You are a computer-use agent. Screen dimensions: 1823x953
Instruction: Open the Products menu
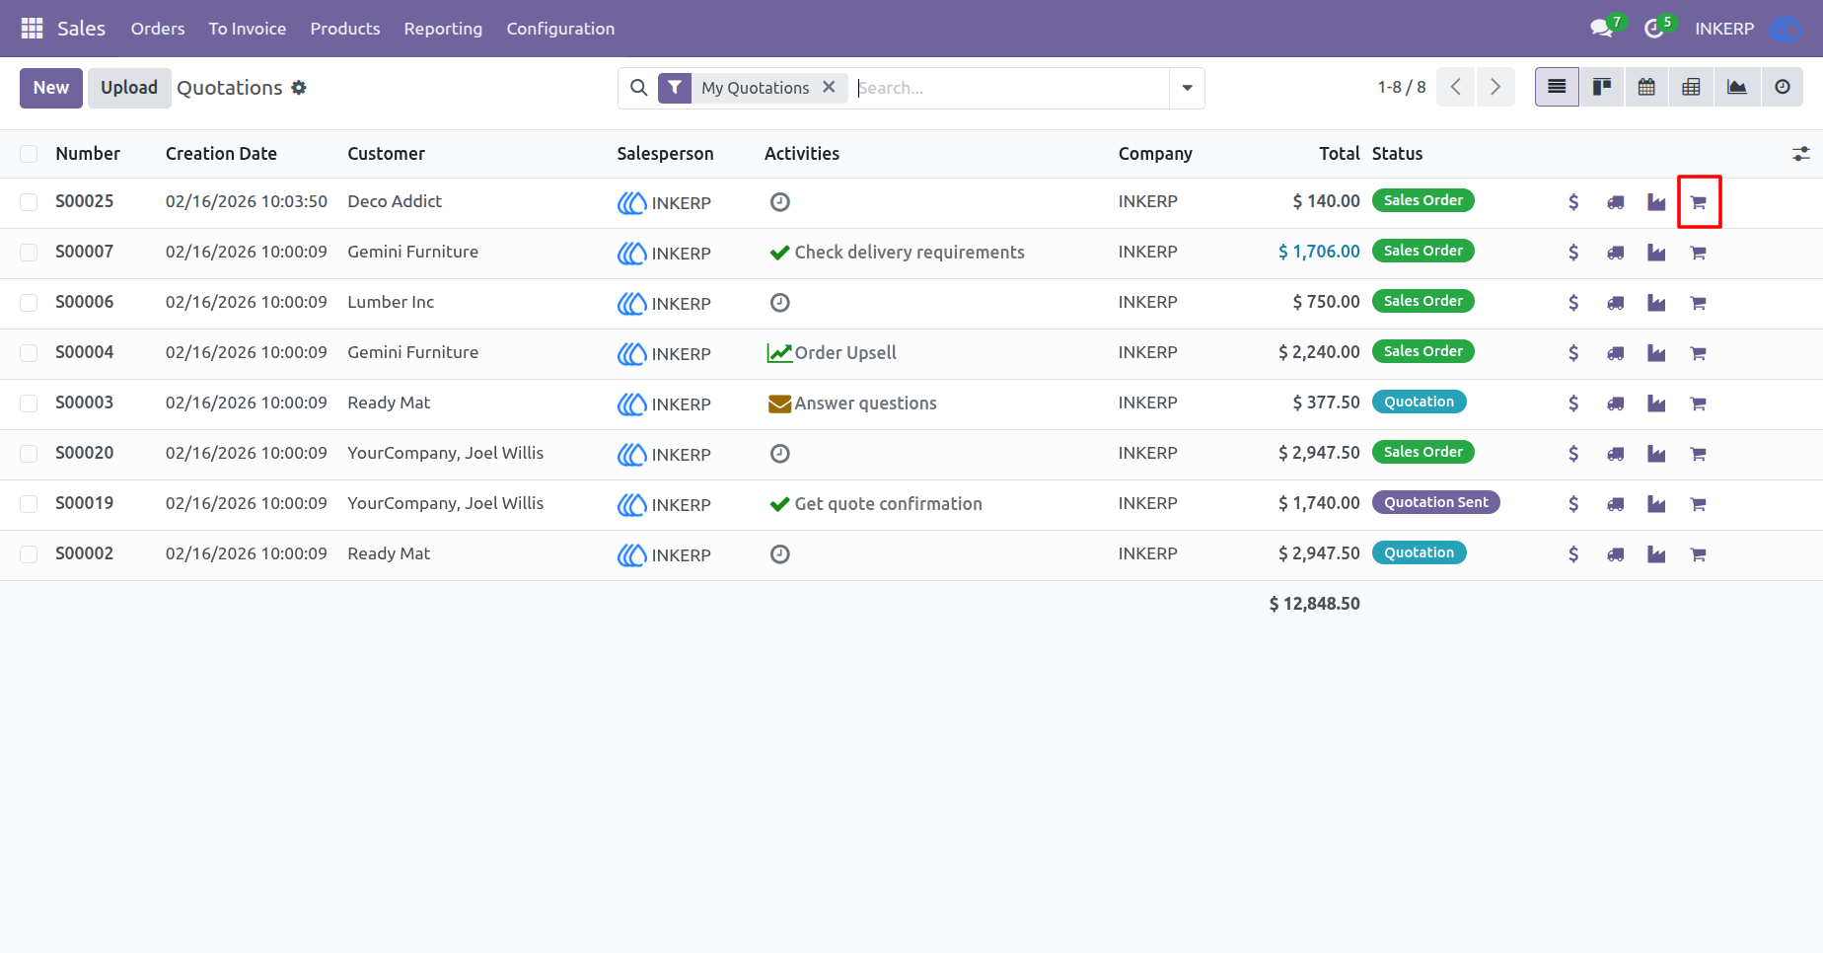pos(345,29)
